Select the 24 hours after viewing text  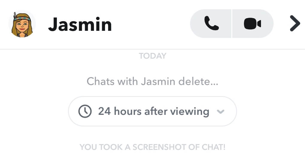pos(154,111)
